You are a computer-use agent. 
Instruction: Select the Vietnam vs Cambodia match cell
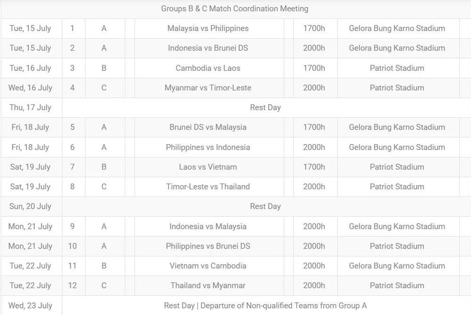[x=208, y=266]
